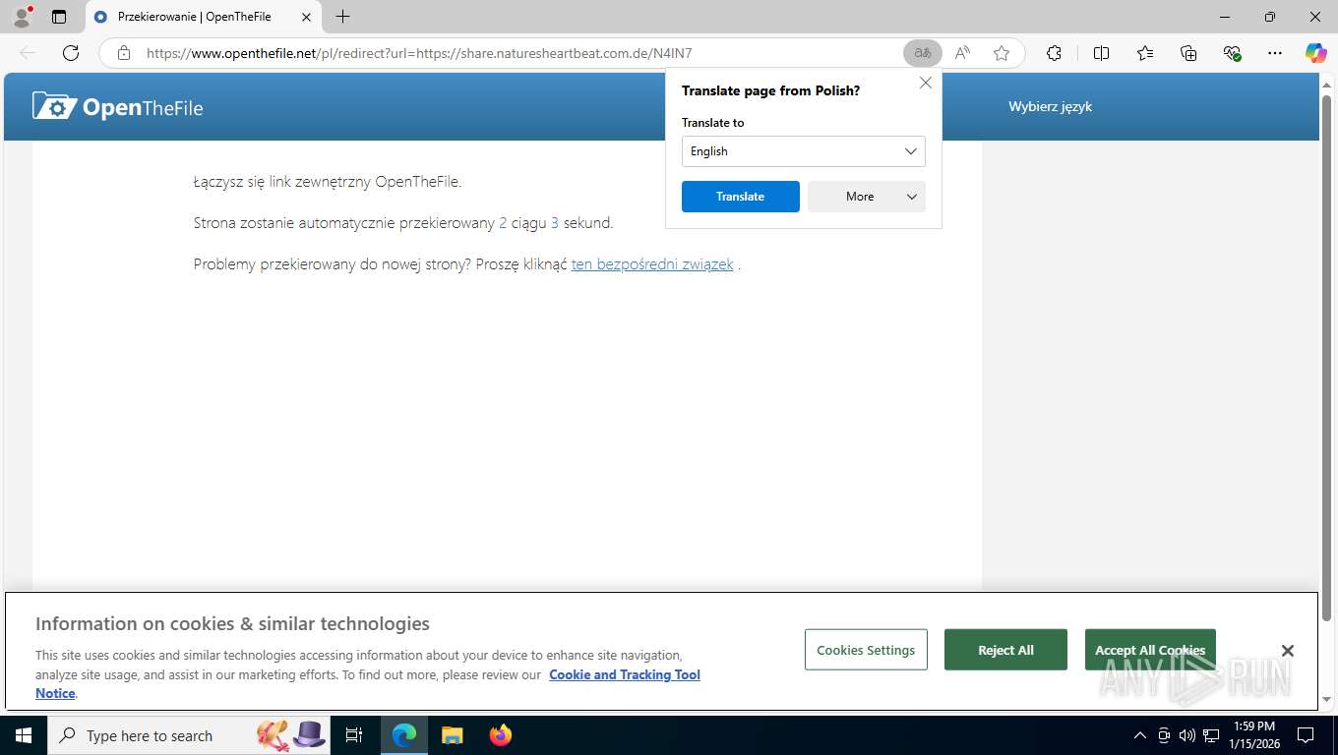The image size is (1338, 755).
Task: Open a new browser tab
Action: (x=342, y=17)
